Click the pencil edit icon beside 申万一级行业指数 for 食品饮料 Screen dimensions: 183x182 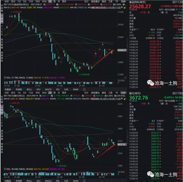[177, 9]
